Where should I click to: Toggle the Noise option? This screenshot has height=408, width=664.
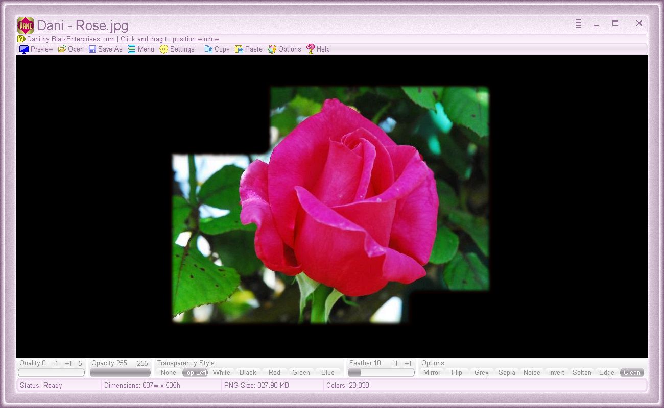pyautogui.click(x=532, y=372)
